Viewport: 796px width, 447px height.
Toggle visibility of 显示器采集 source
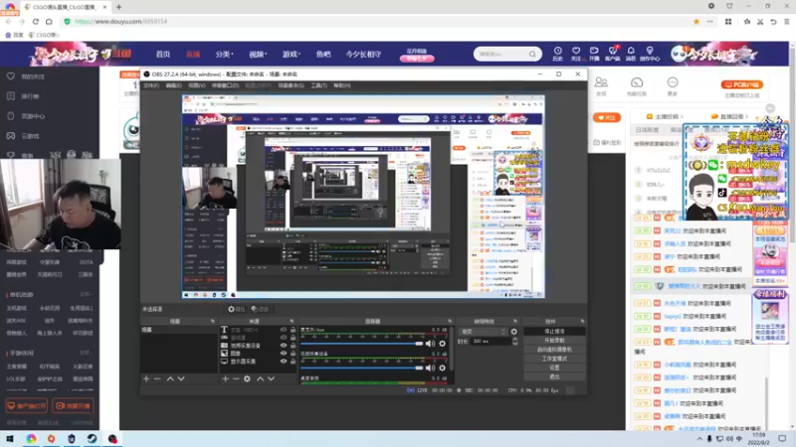click(284, 362)
